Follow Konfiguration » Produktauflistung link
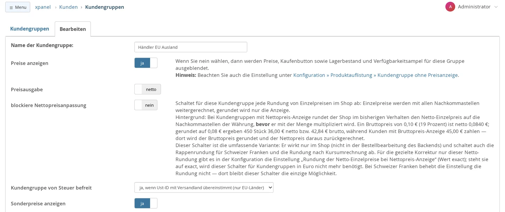The image size is (505, 212). tap(376, 75)
